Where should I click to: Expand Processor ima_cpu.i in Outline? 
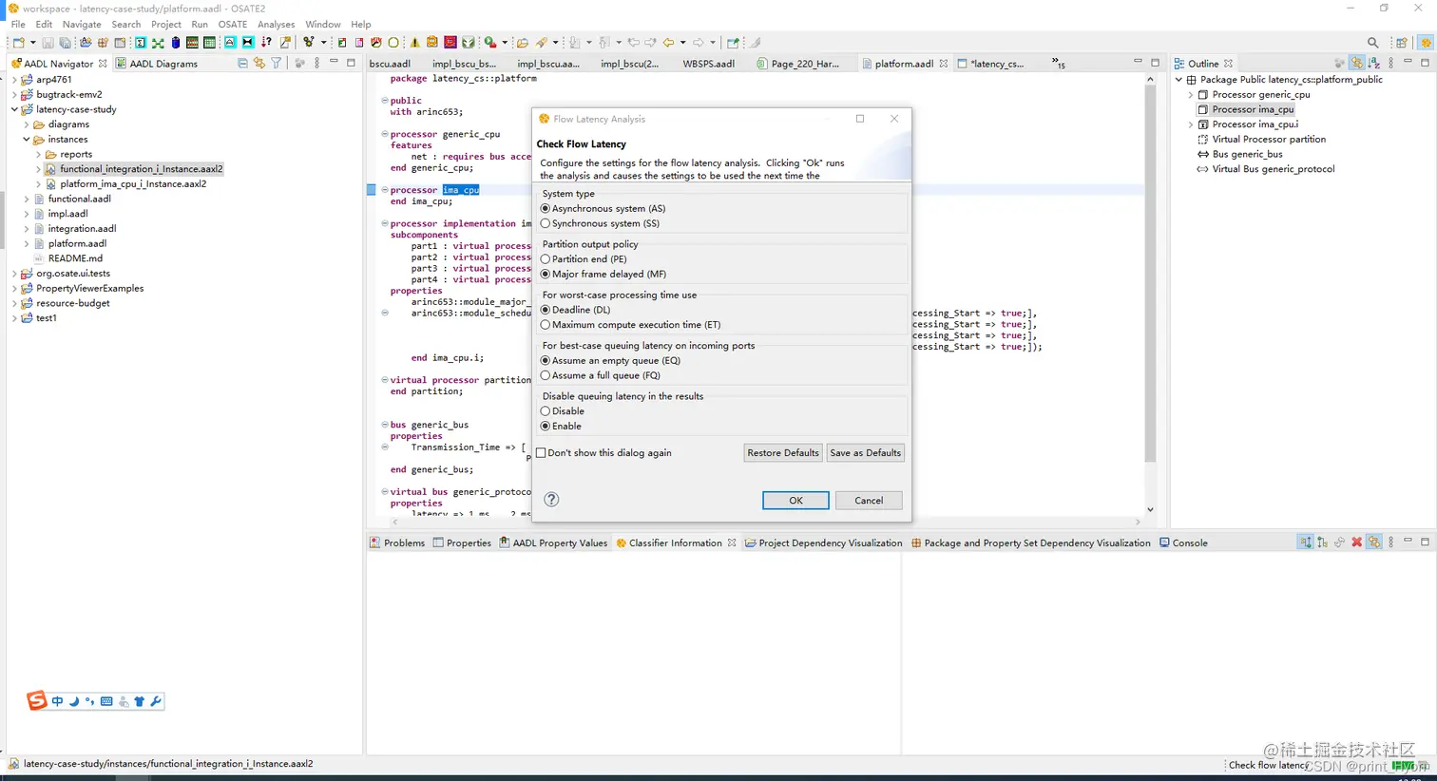pyautogui.click(x=1191, y=124)
